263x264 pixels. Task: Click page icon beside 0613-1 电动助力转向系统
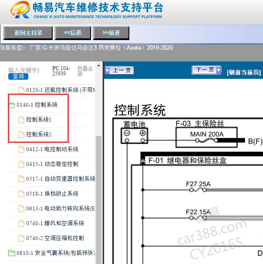click(x=21, y=208)
